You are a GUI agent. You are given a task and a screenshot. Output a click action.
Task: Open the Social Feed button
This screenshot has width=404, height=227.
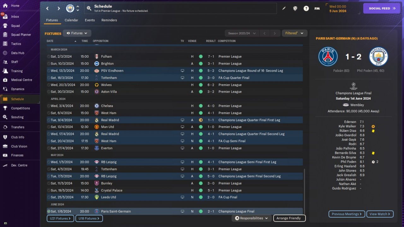coord(382,9)
